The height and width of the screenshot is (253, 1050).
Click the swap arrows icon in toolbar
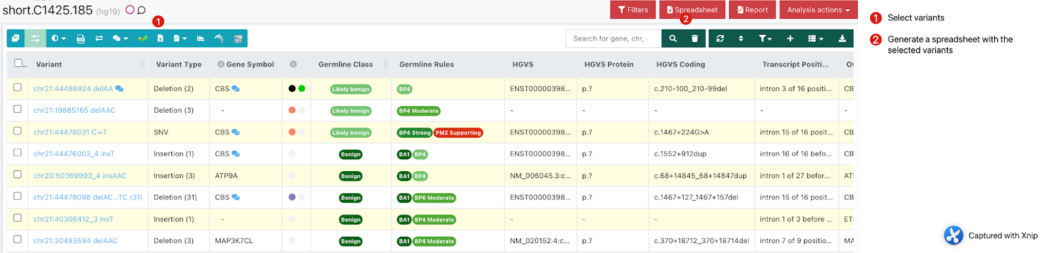pos(99,39)
